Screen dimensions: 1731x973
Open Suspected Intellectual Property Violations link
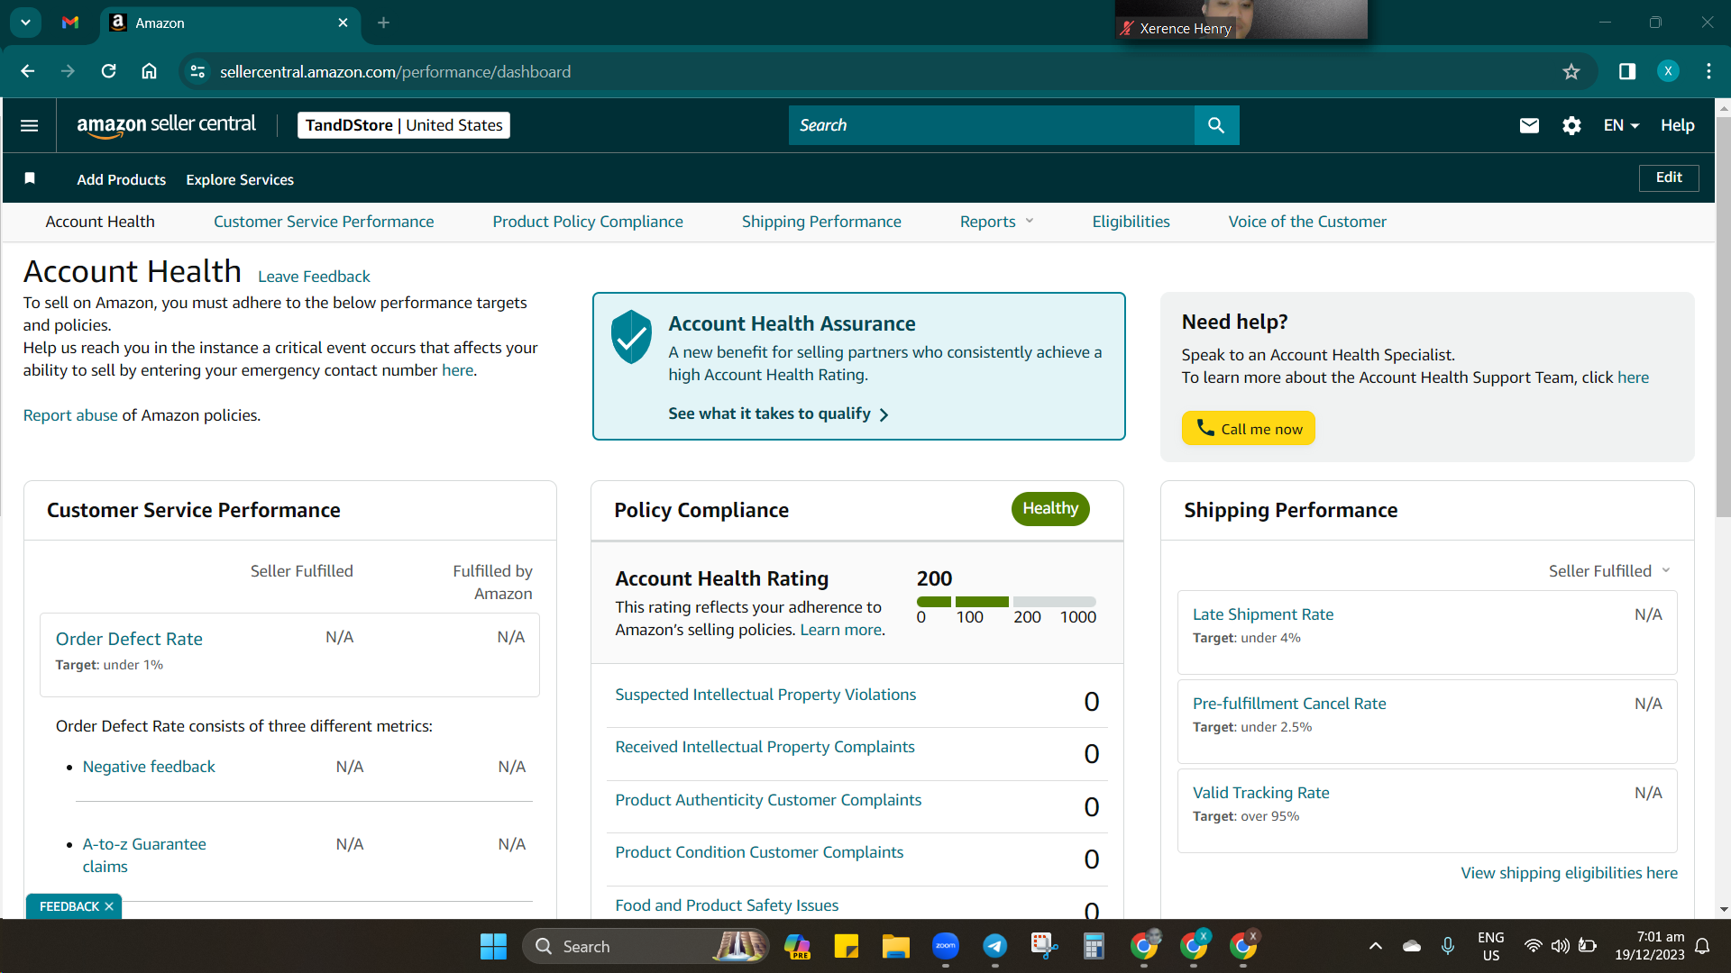pyautogui.click(x=765, y=695)
